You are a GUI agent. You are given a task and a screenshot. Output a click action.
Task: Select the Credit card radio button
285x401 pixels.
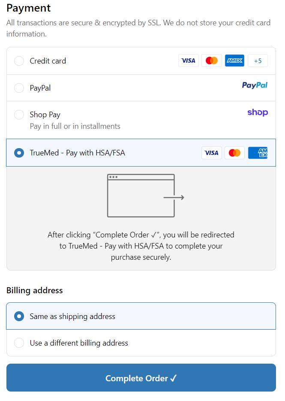point(19,61)
